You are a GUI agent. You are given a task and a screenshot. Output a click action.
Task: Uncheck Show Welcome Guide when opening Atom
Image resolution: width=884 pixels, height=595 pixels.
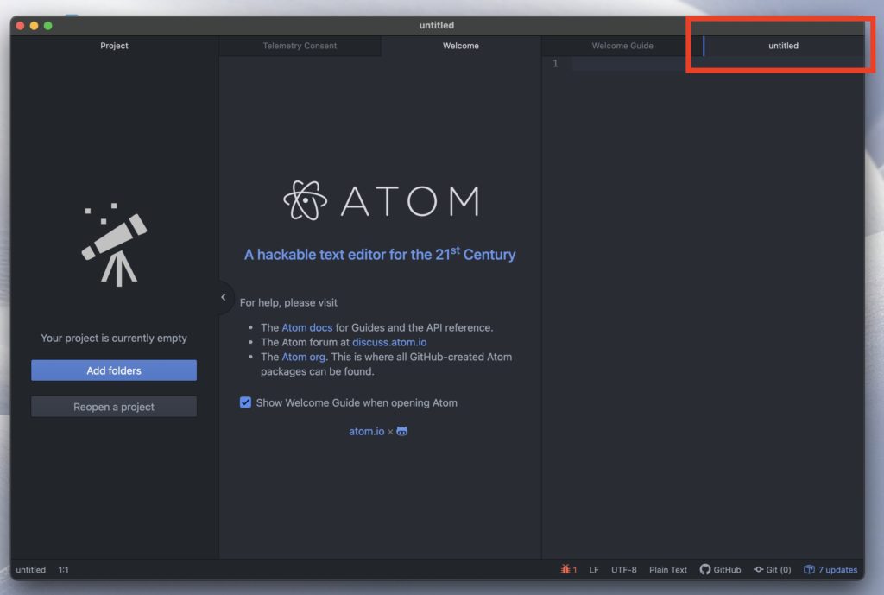pos(245,402)
